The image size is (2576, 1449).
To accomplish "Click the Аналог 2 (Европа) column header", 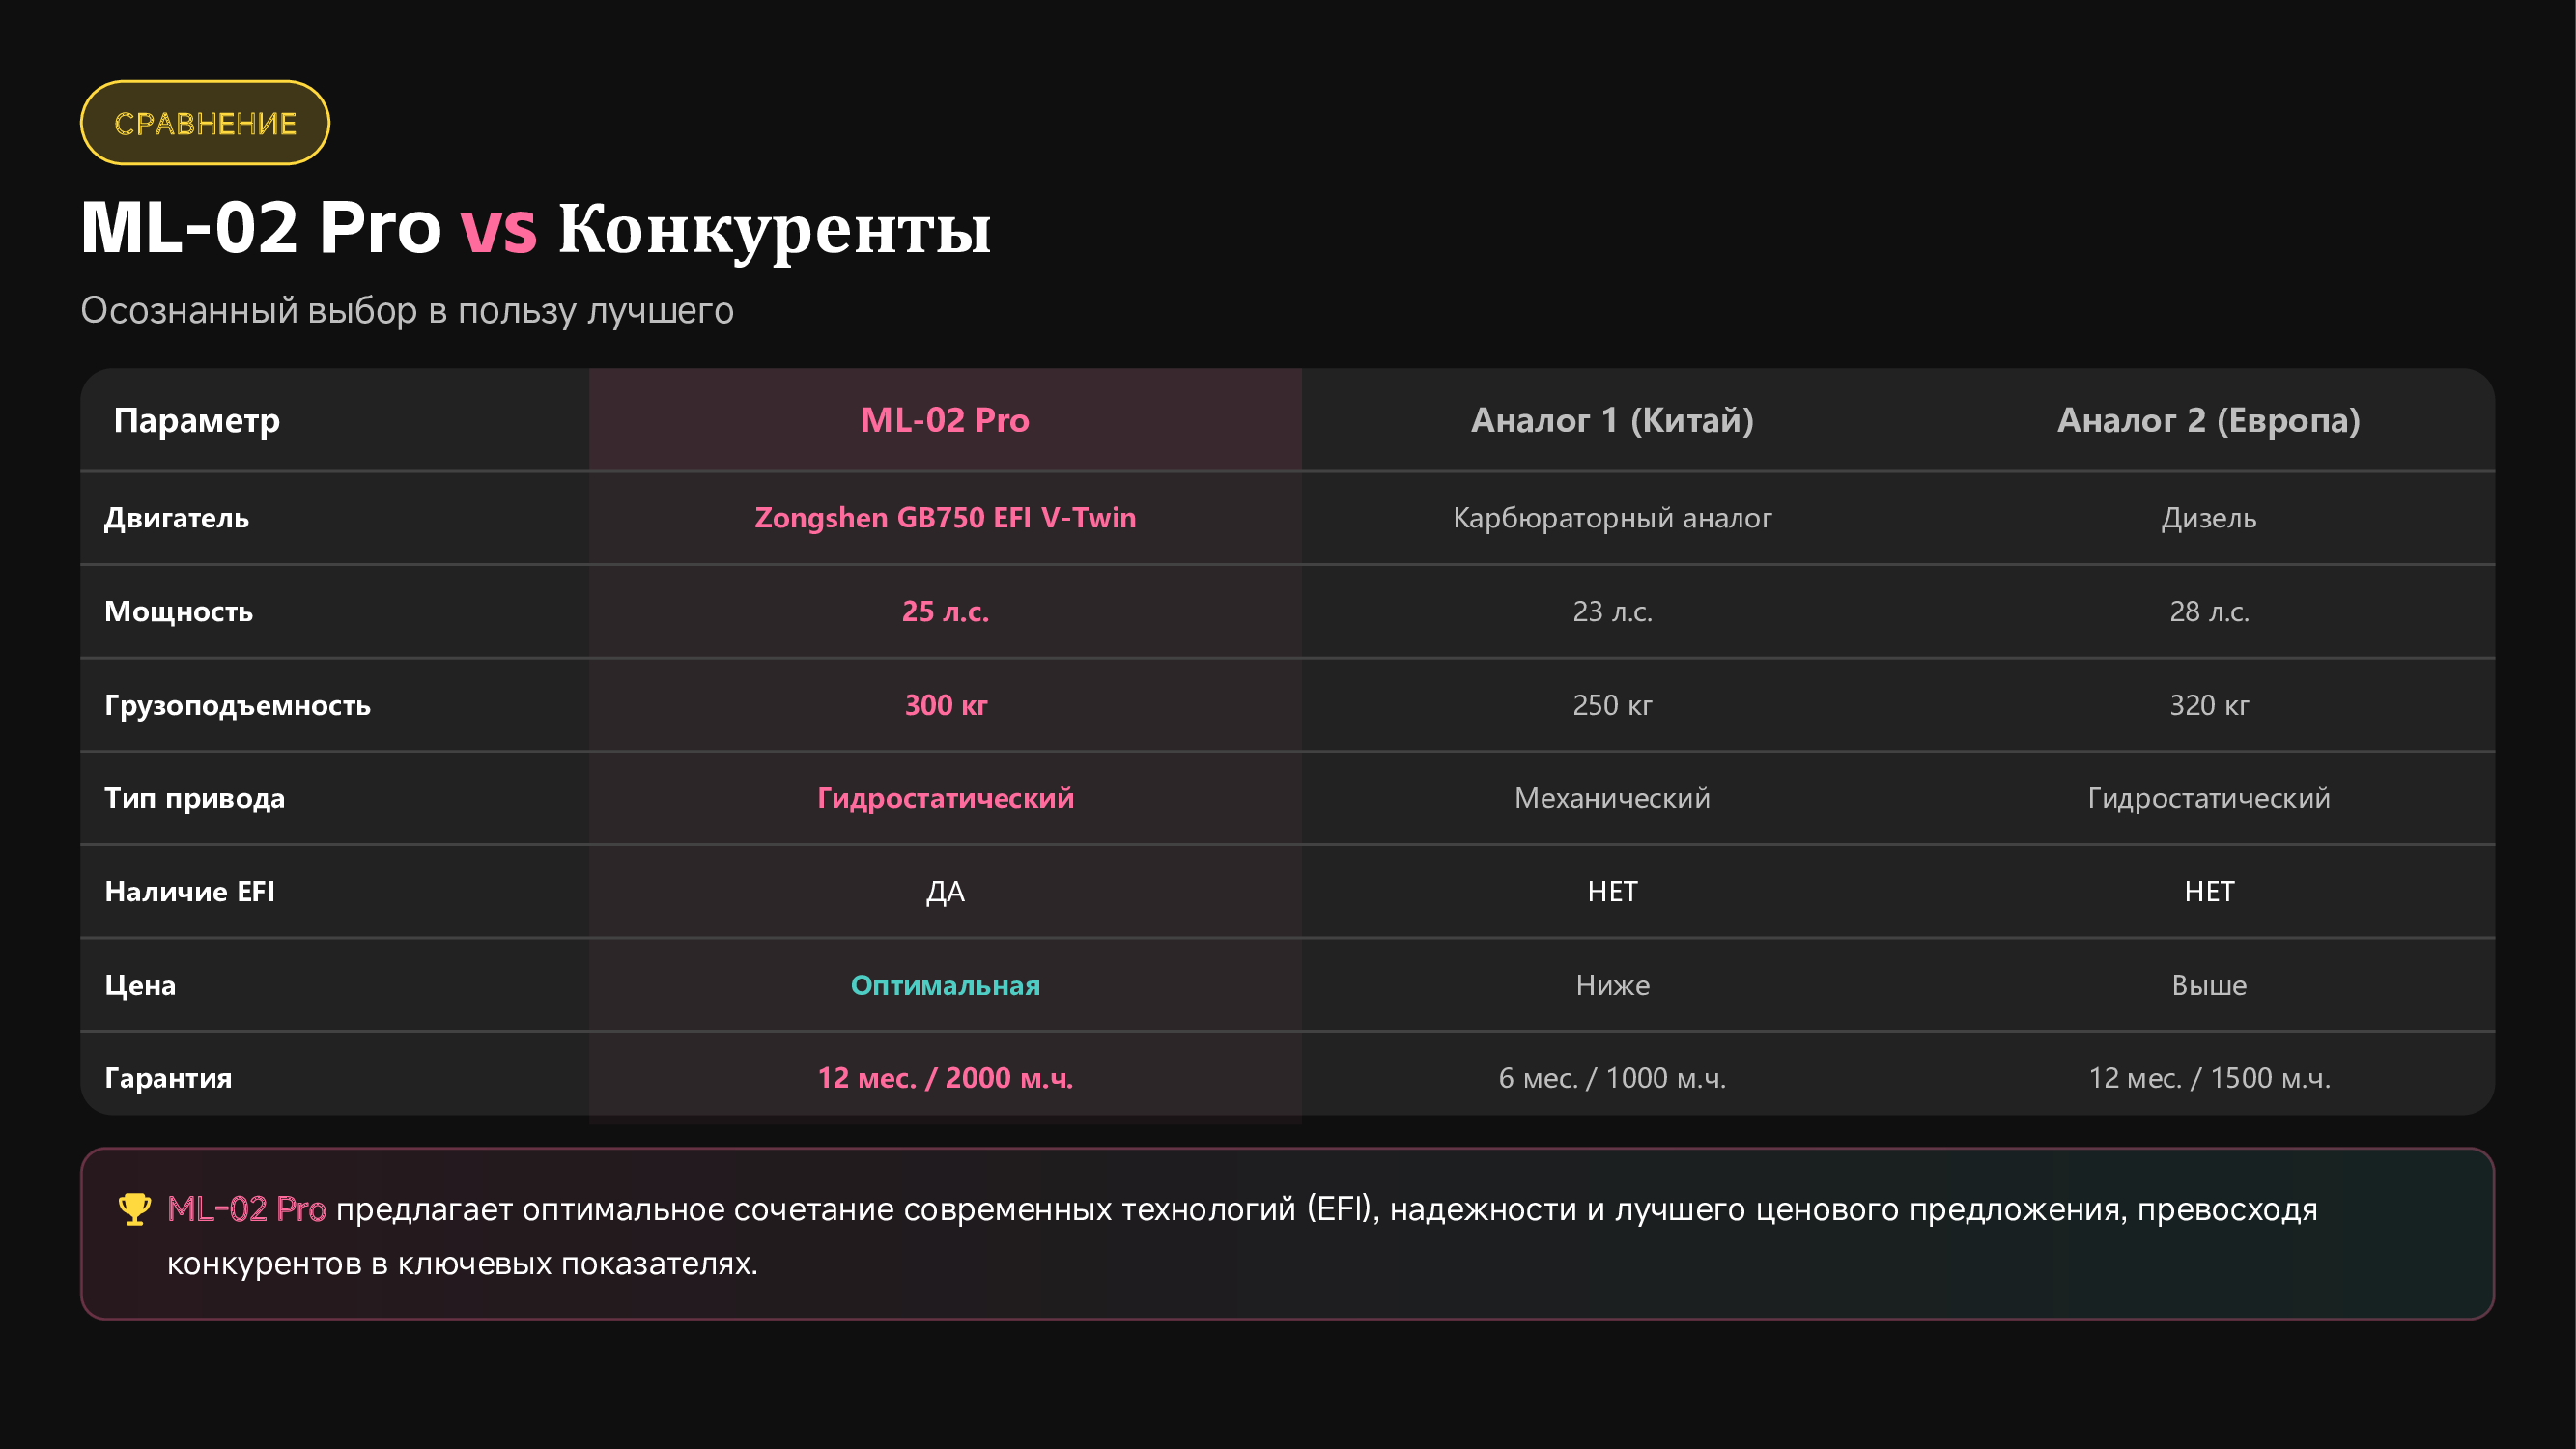I will (2208, 420).
